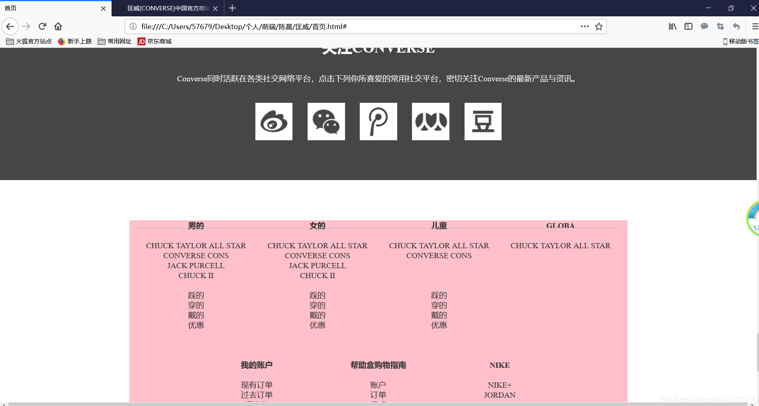Bookmark this page with the star

point(599,26)
